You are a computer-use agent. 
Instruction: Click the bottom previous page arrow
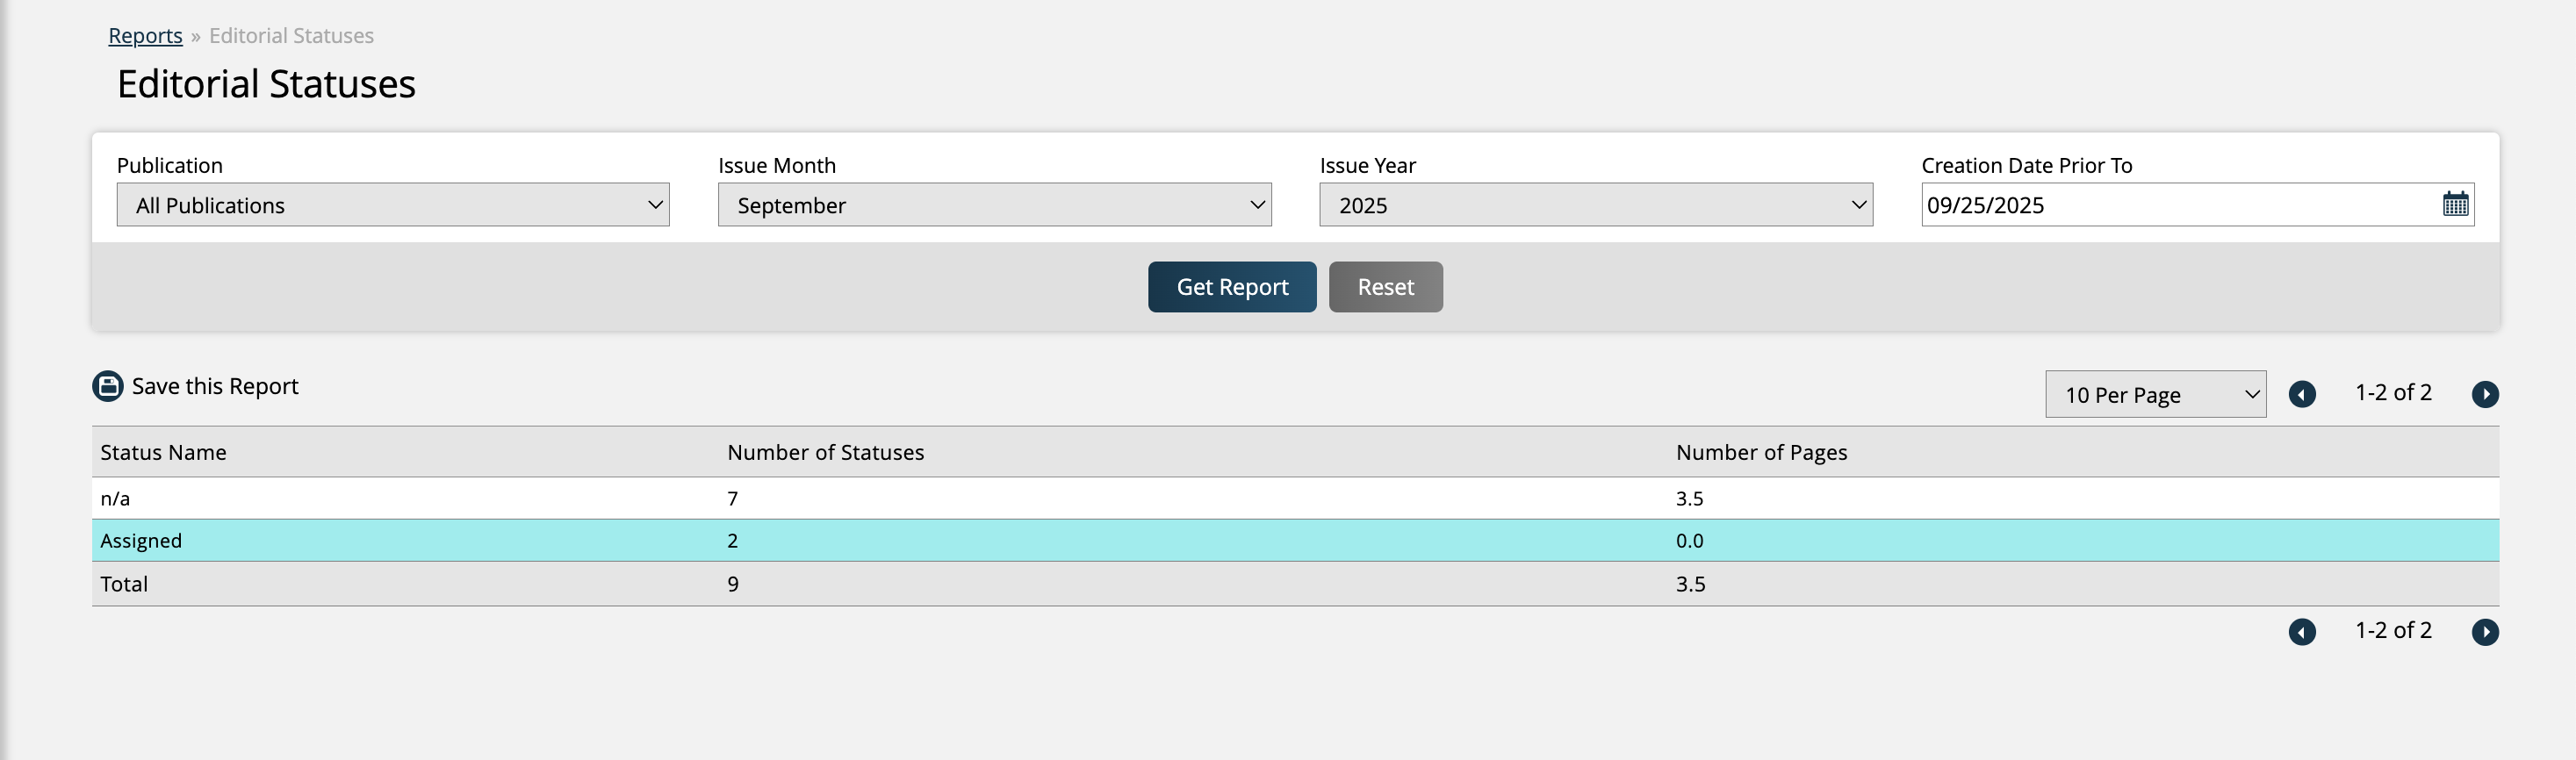click(2302, 632)
